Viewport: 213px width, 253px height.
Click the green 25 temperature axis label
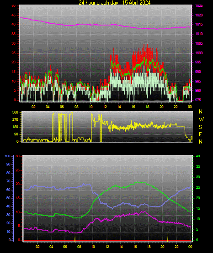[198, 187]
